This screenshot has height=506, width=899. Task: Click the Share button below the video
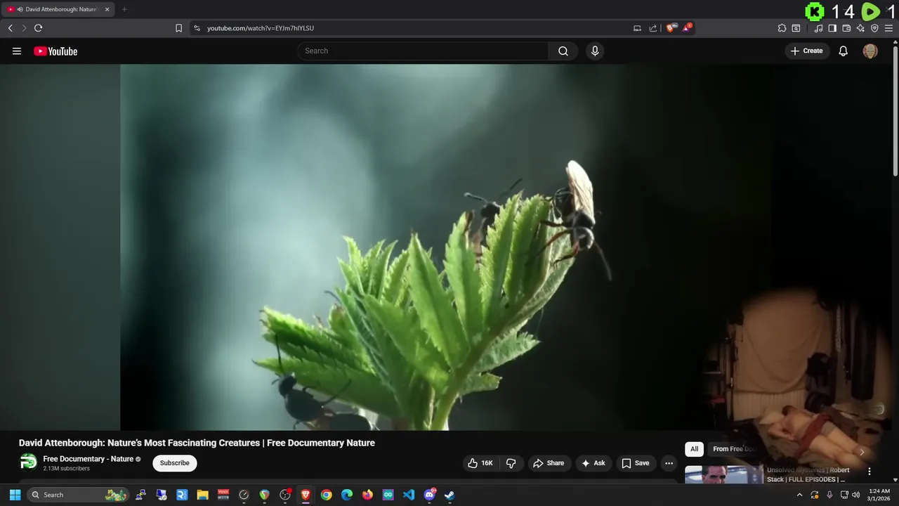(x=549, y=463)
